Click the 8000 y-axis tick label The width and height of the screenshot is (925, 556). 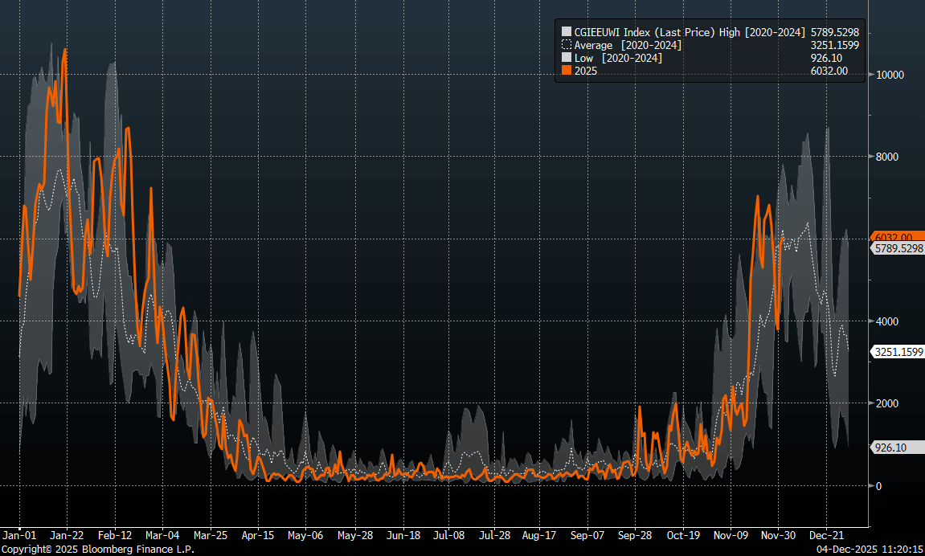coord(887,157)
